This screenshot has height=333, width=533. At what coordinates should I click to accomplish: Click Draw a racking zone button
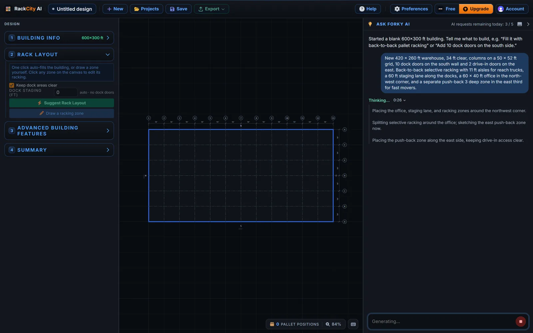tap(62, 114)
